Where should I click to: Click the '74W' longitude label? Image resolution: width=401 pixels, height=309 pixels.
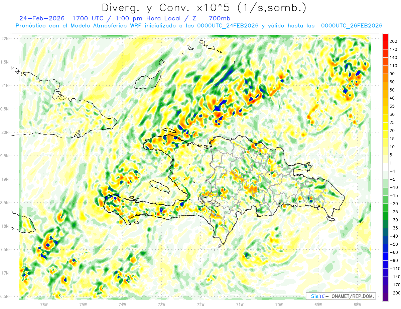(x=122, y=305)
